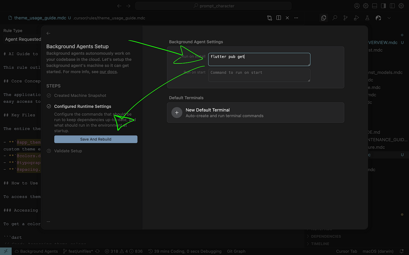Open the Testing beaker icon

tap(367, 18)
